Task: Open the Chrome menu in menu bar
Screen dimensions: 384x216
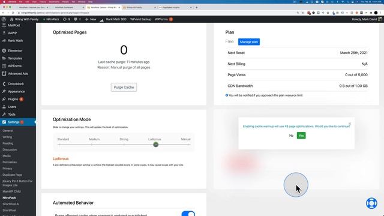Action: pyautogui.click(x=12, y=1)
